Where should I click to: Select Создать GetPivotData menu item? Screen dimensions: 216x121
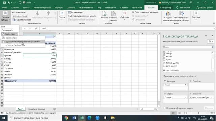pyautogui.click(x=23, y=45)
